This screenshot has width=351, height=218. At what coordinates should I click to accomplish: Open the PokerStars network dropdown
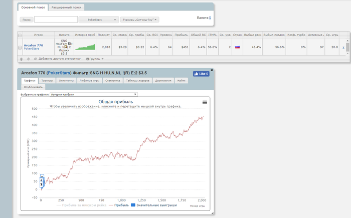tap(99, 20)
